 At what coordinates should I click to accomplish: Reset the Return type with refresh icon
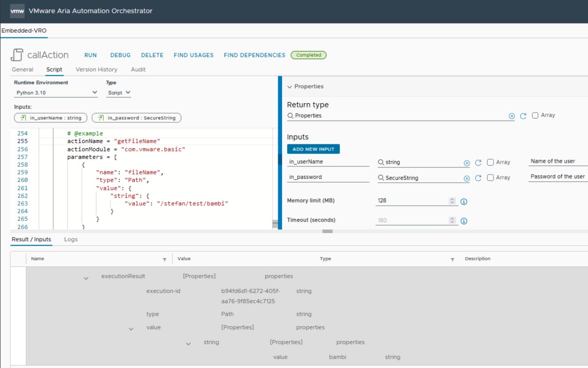tap(523, 116)
